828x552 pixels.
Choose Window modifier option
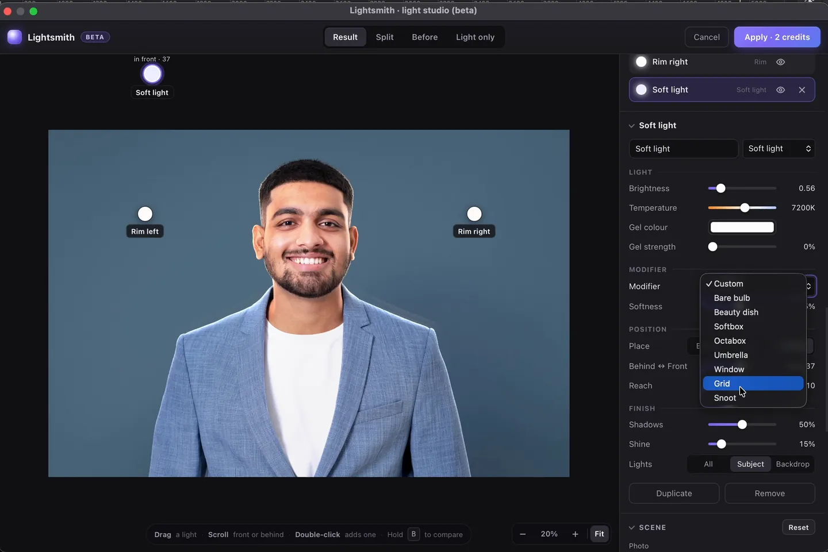click(753, 369)
